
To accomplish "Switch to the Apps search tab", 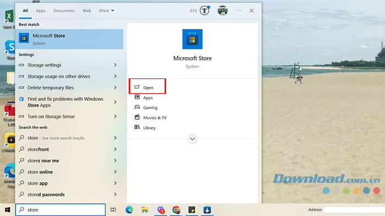I will [x=41, y=11].
